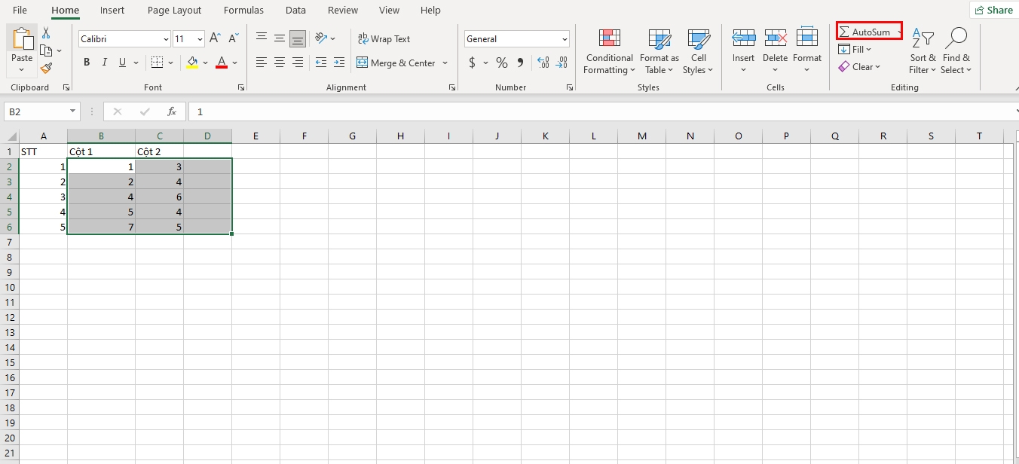Open Conditional Formatting options
Viewport: 1019px width, 464px height.
coord(608,51)
